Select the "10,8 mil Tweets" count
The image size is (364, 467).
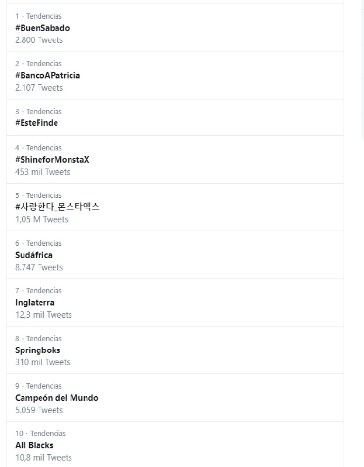43,458
